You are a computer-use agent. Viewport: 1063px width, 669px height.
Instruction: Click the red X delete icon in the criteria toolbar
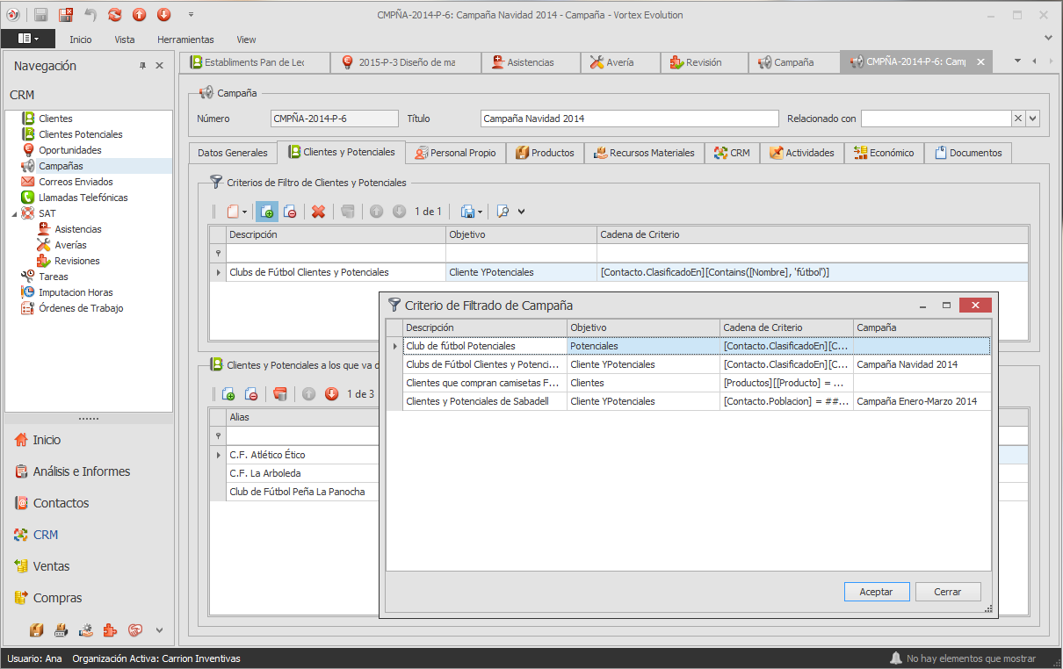point(319,212)
